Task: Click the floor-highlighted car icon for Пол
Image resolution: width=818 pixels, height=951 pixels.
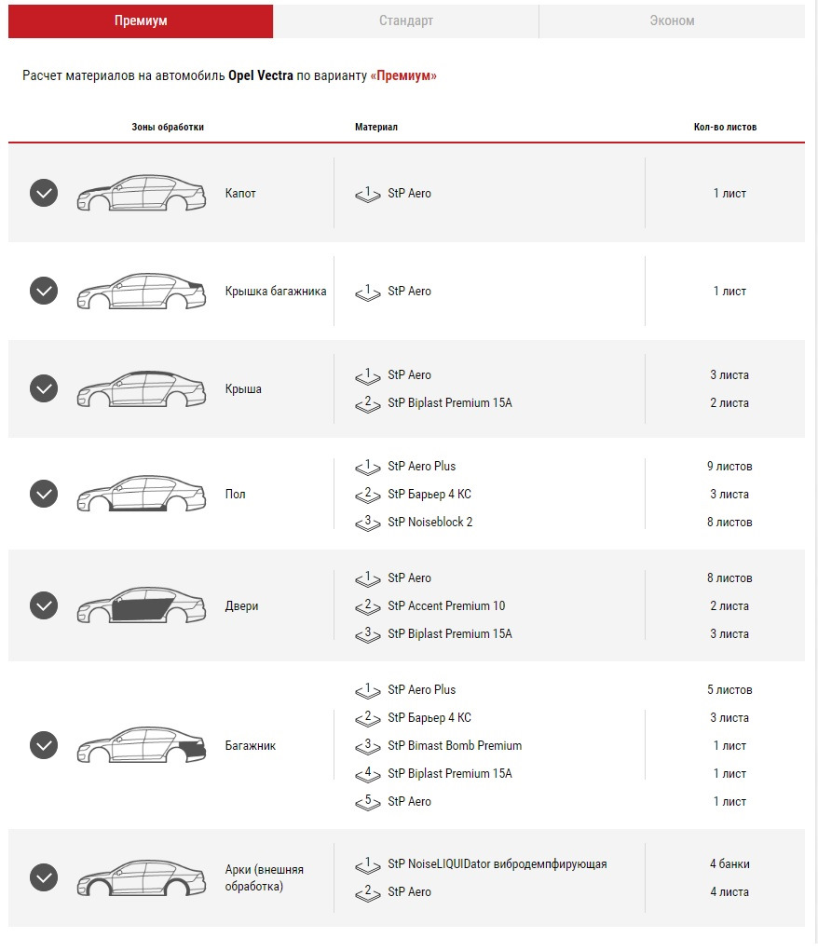Action: [x=141, y=494]
